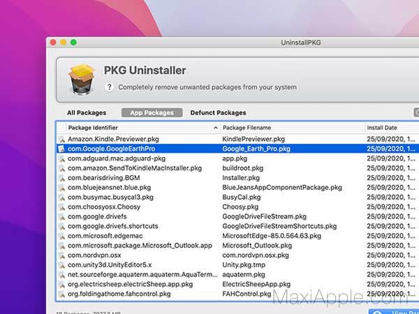Sort by Package Filename column header
This screenshot has width=419, height=314.
tap(247, 128)
